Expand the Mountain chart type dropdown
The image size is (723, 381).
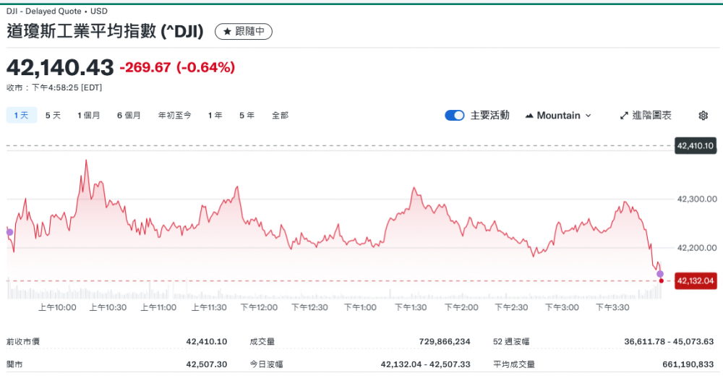(587, 116)
